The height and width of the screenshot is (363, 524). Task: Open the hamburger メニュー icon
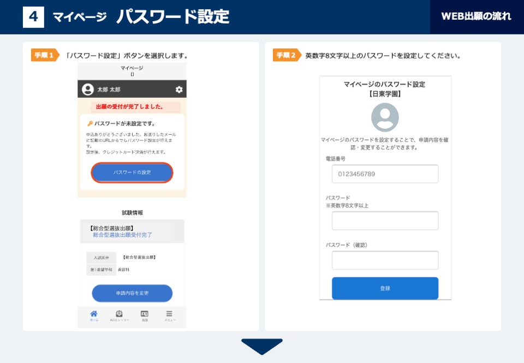169,313
